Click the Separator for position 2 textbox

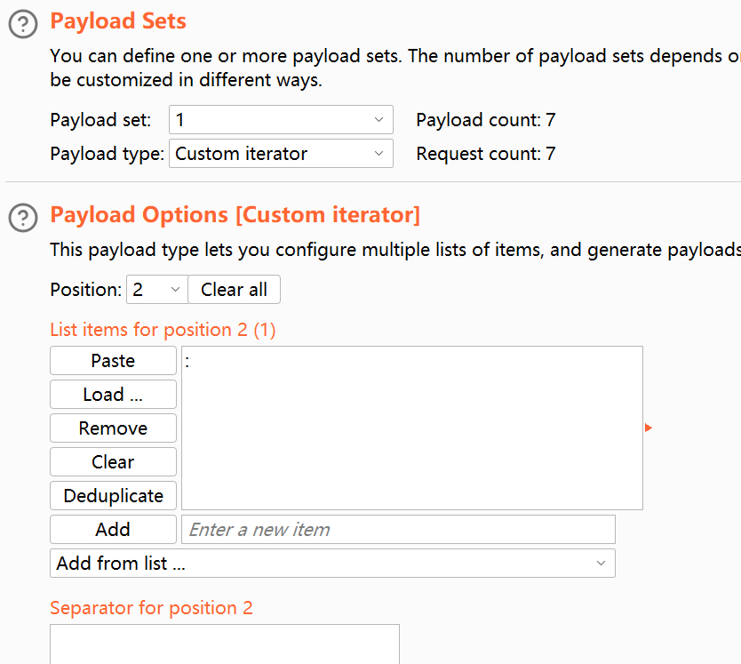coord(224,644)
